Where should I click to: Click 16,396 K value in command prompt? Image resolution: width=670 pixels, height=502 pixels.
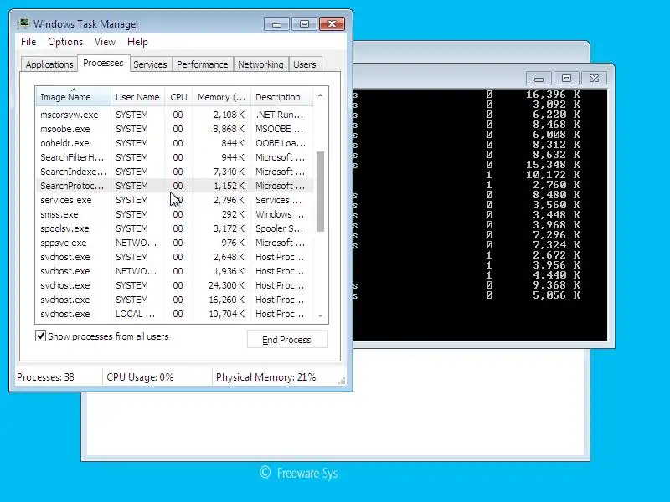pos(553,95)
